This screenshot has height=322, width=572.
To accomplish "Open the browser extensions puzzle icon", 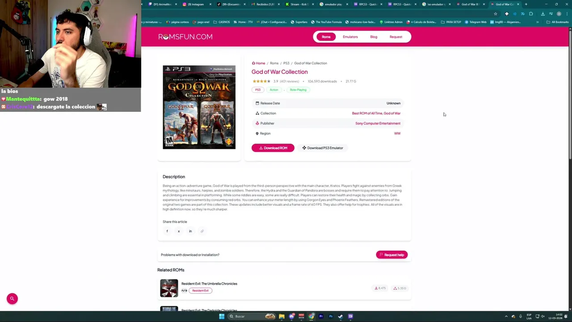I will click(x=531, y=14).
